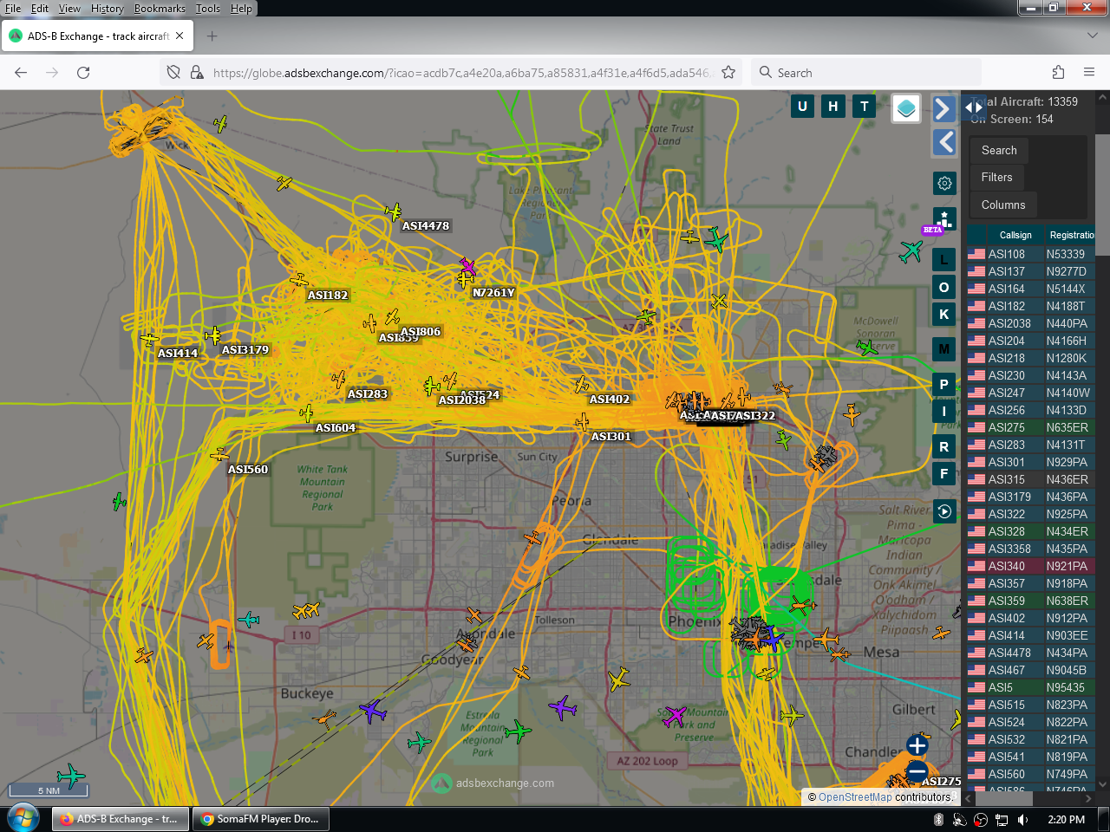Open the Bookmarks menu
The width and height of the screenshot is (1110, 832).
[x=160, y=9]
